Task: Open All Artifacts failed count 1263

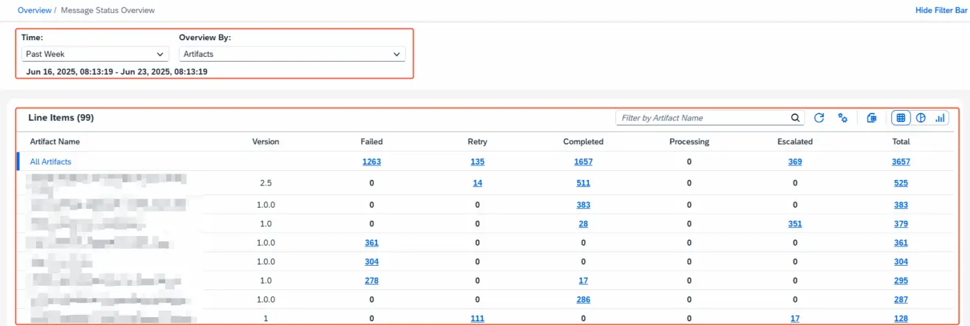Action: (371, 162)
